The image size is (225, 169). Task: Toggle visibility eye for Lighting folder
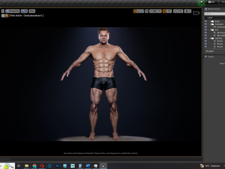click(x=206, y=38)
